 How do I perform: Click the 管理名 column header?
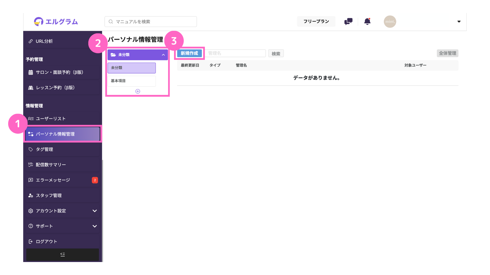(x=241, y=65)
